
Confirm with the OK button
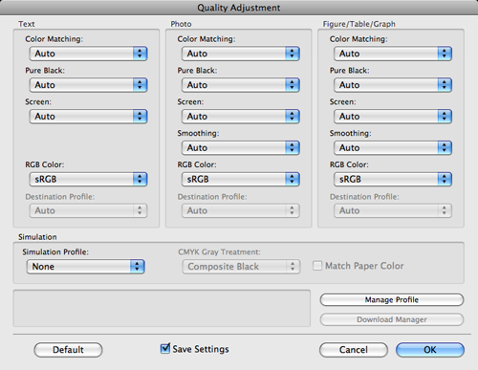coord(430,350)
